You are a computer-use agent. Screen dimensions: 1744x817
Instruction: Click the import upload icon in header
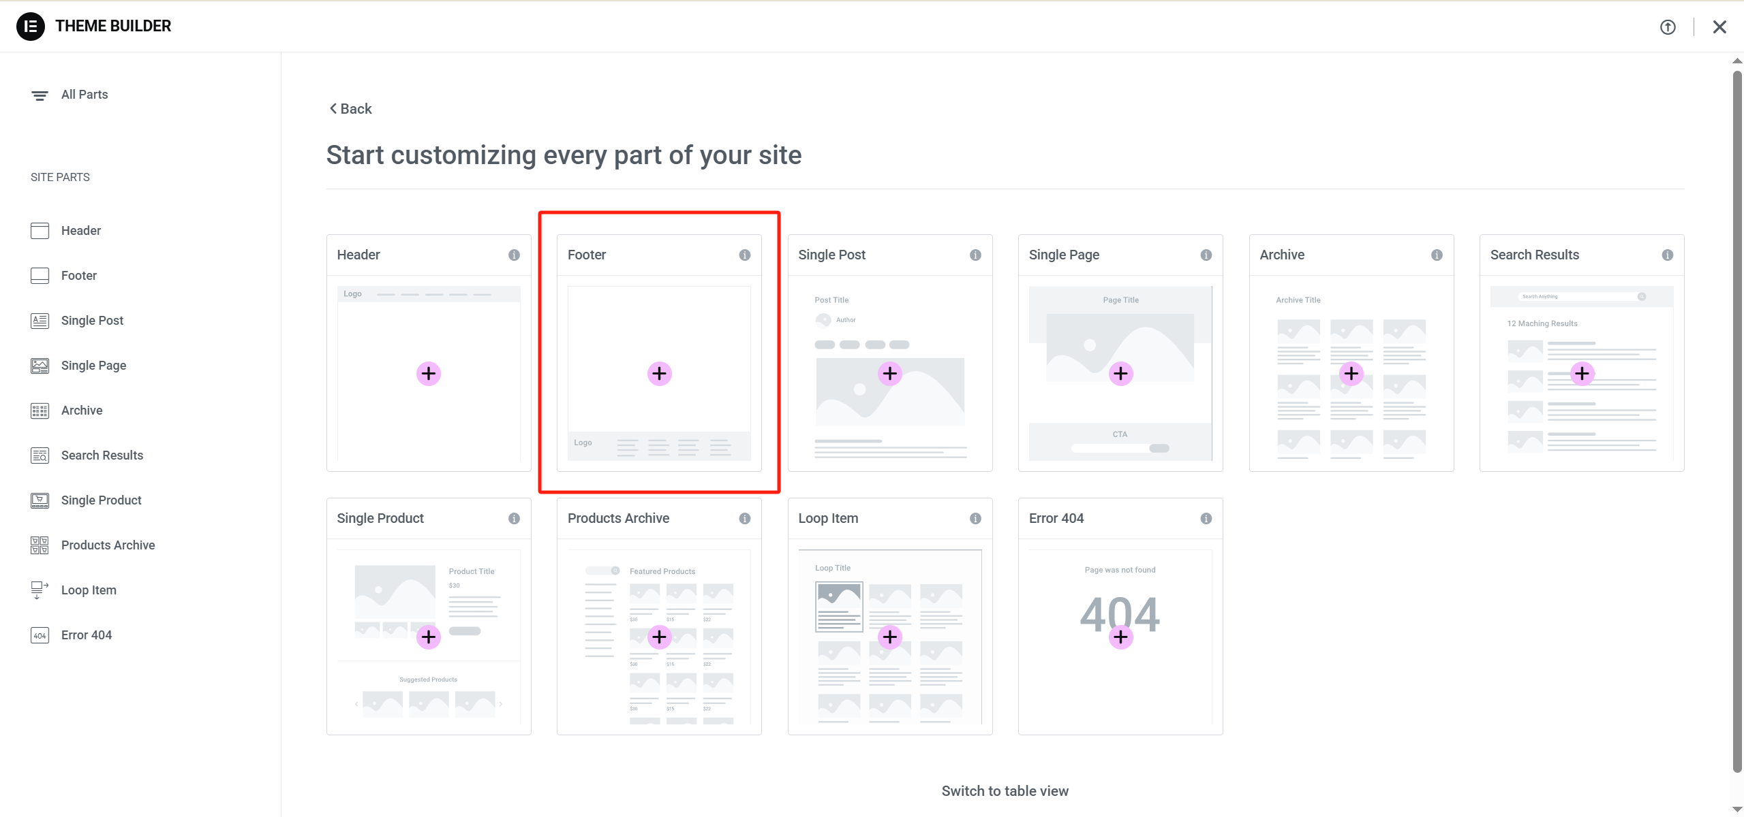(x=1667, y=27)
